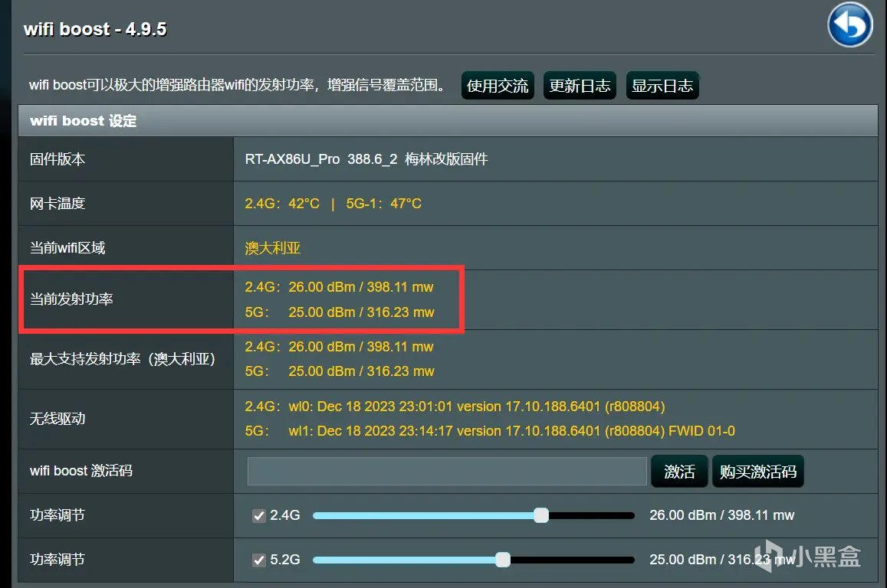Viewport: 887px width, 588px height.
Task: Click the max 2.4G power value in the 最大支持发射功率 row
Action: point(361,347)
